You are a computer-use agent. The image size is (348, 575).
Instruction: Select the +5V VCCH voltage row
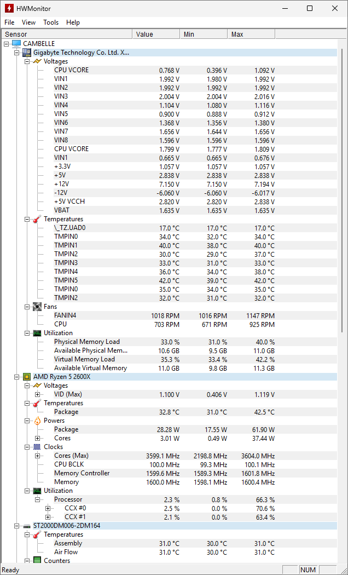tap(195, 202)
